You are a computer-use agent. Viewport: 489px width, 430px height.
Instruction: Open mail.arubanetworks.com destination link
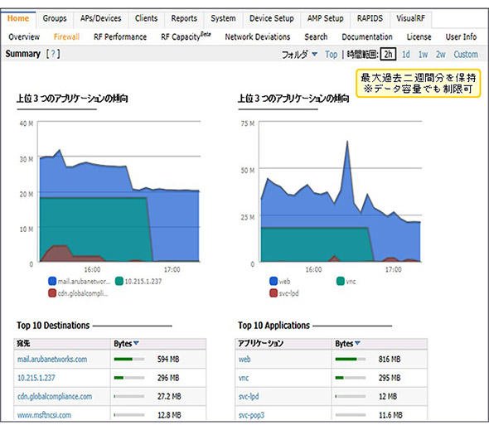click(x=52, y=360)
